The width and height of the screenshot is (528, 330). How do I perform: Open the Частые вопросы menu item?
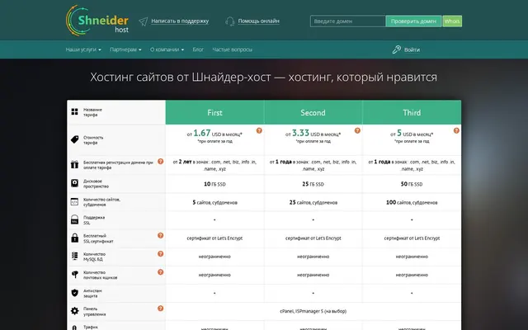[232, 49]
